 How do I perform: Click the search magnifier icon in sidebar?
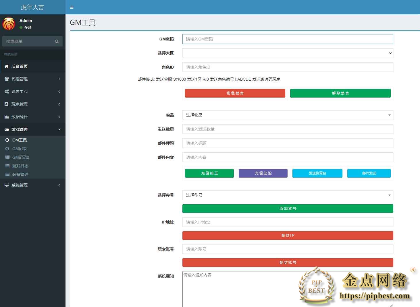click(57, 41)
